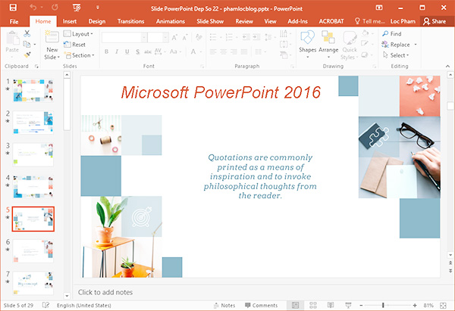Switch to Transitions tab
The height and width of the screenshot is (311, 455).
(131, 21)
